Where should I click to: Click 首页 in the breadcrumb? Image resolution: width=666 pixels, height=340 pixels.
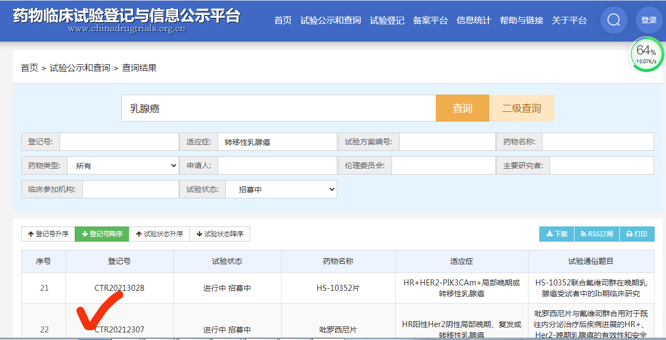[29, 68]
